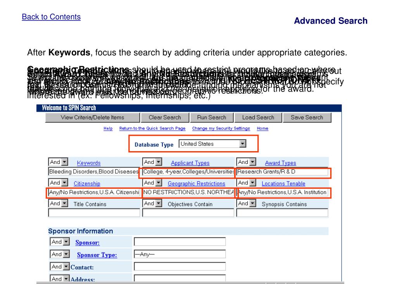Open the And dropdown beside Synopsis Contains
The width and height of the screenshot is (397, 297).
pyautogui.click(x=246, y=203)
